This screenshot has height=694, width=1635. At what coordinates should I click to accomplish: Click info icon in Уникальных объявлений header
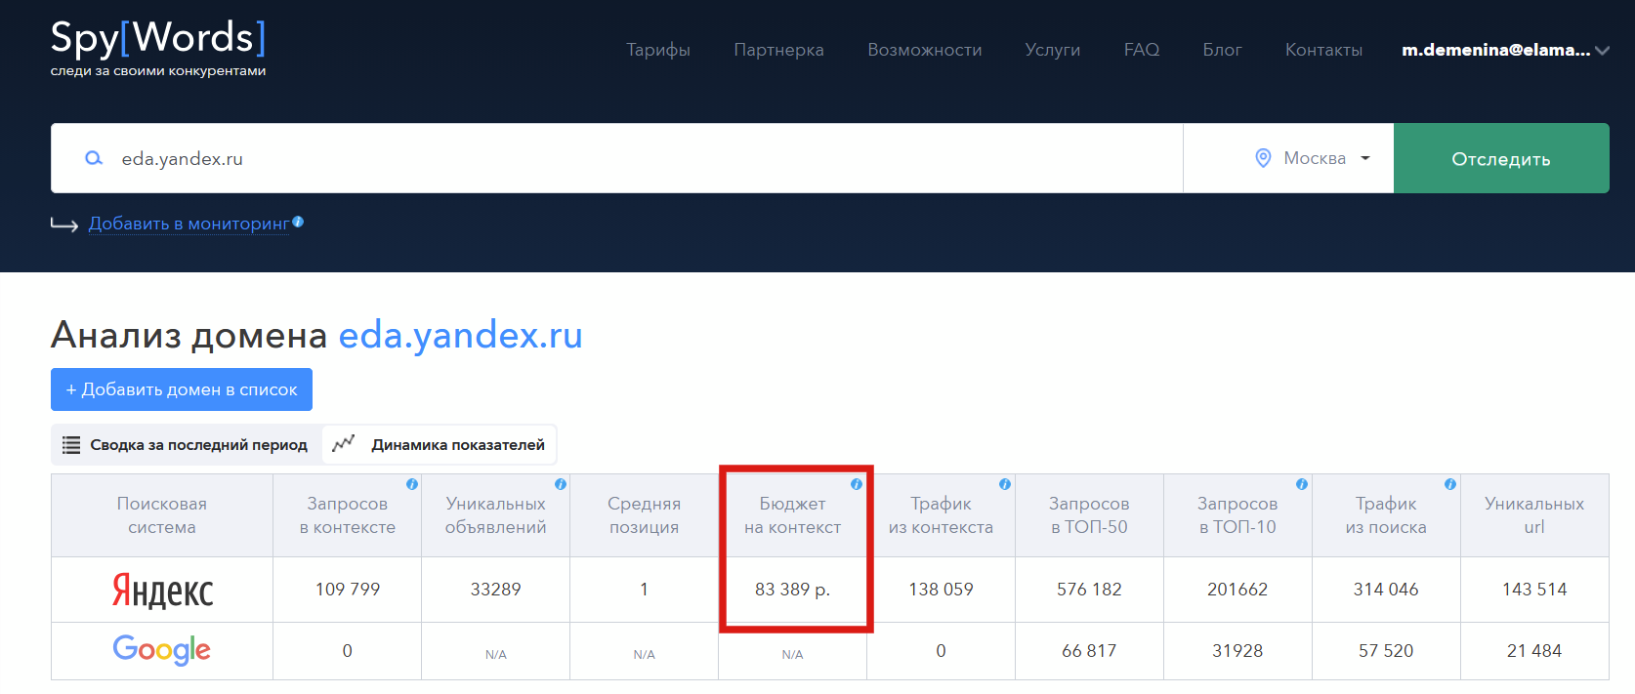pyautogui.click(x=561, y=484)
